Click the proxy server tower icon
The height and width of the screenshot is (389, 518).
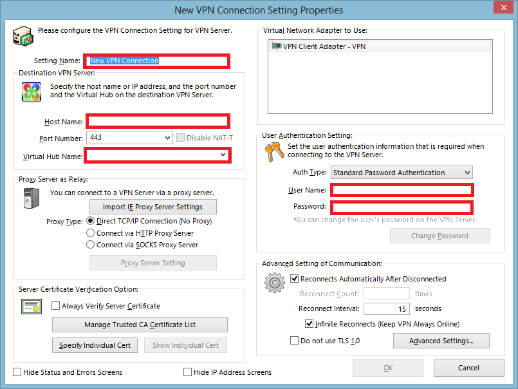pos(32,198)
